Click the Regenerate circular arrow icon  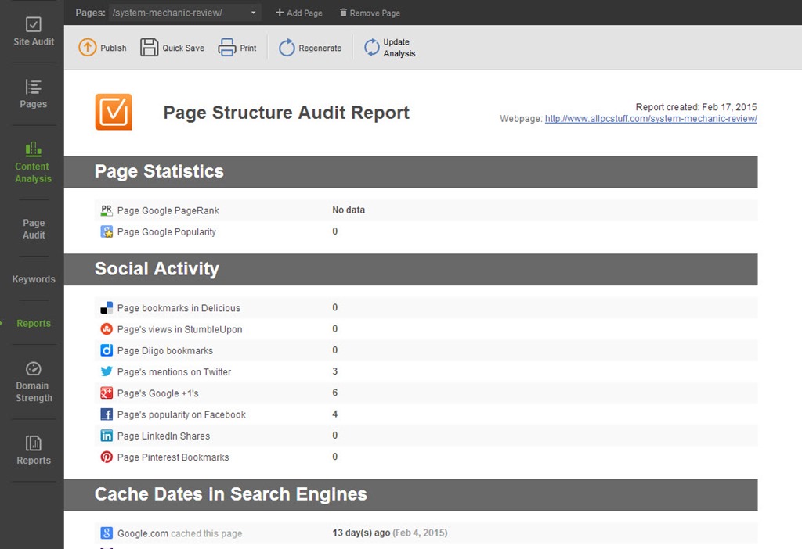point(287,48)
